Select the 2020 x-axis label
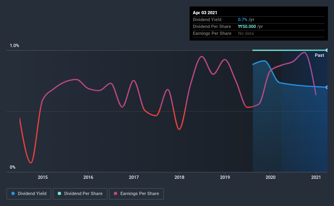Screen dimensions: 334x206 (x=271, y=177)
